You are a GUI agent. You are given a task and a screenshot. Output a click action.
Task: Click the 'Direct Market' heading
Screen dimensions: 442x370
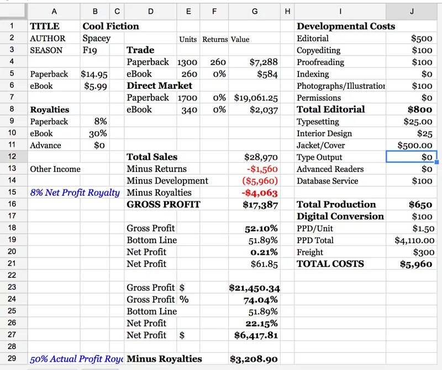coord(160,86)
